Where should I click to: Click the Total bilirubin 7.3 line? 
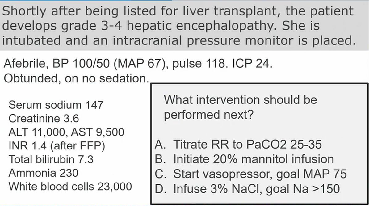pyautogui.click(x=51, y=159)
